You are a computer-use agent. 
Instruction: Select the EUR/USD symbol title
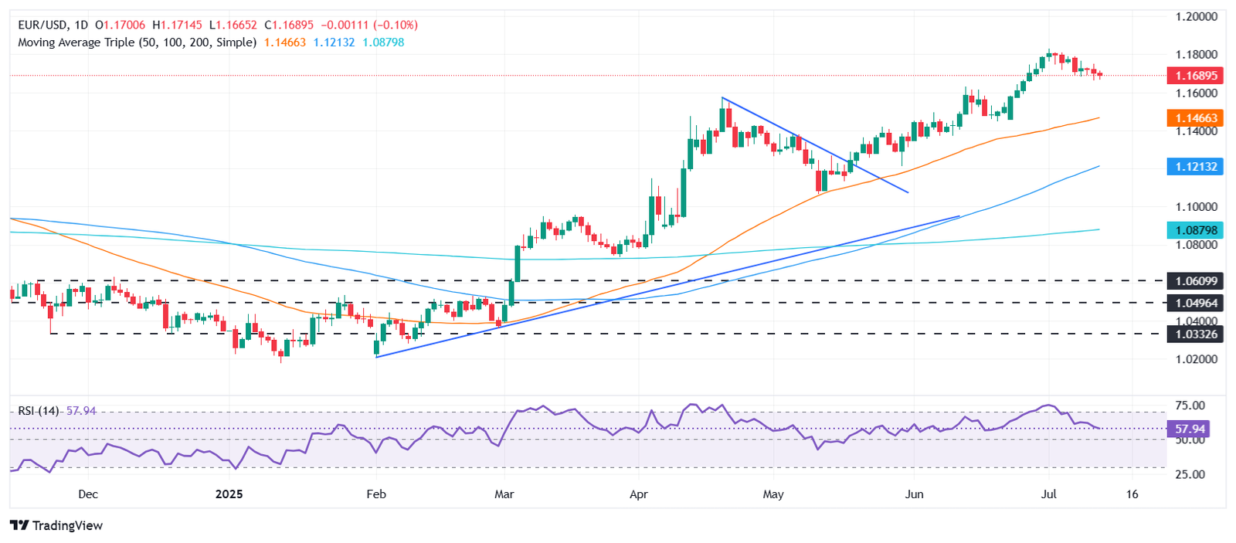pyautogui.click(x=44, y=25)
